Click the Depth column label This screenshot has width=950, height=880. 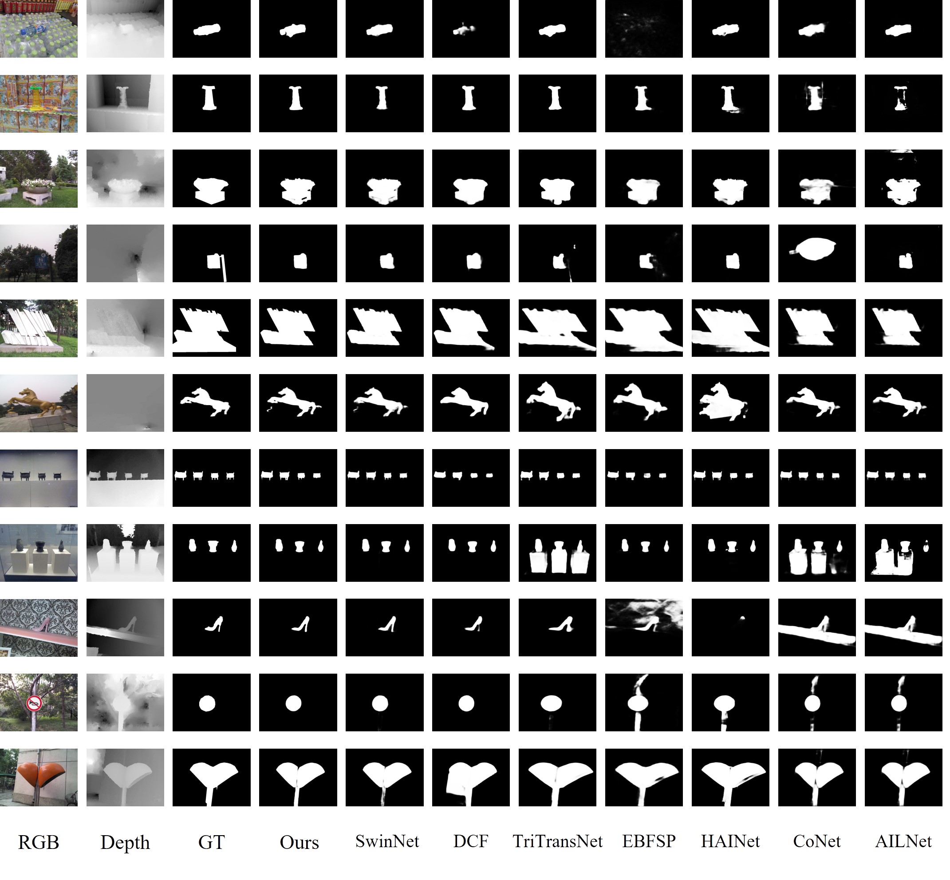(125, 842)
